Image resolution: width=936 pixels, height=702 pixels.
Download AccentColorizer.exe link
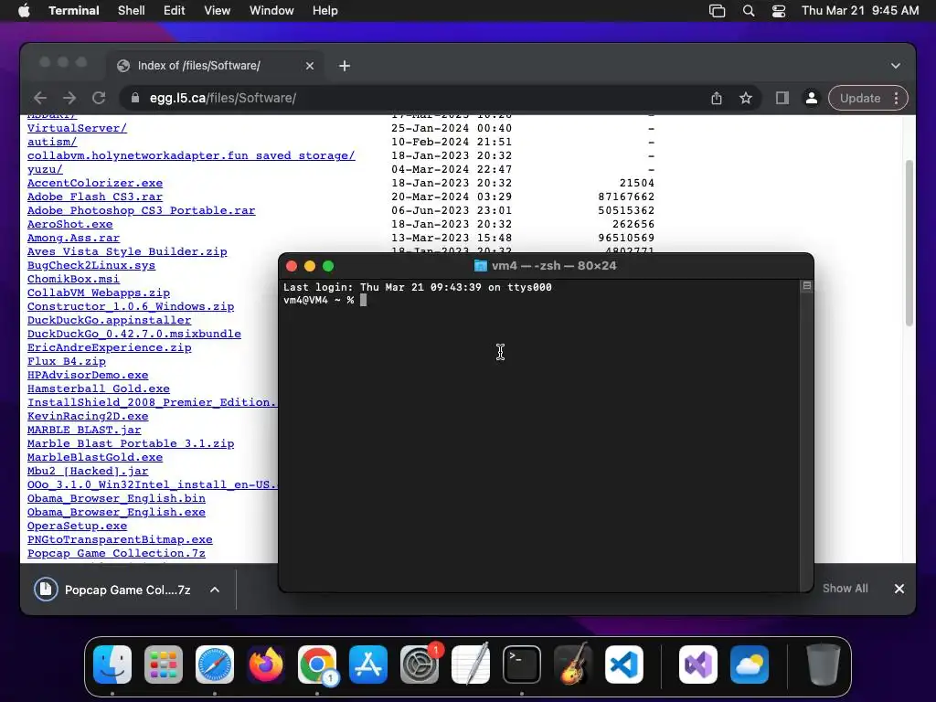(x=95, y=183)
